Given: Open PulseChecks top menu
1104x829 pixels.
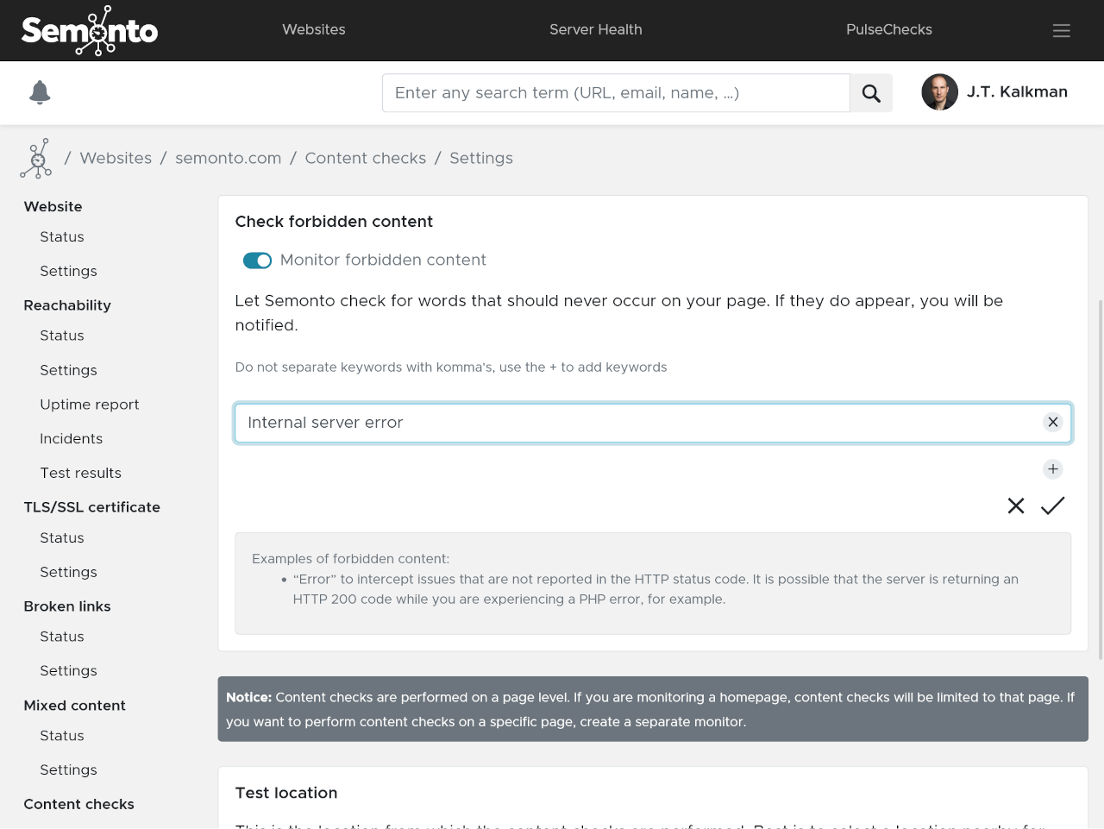Looking at the screenshot, I should click(x=889, y=29).
